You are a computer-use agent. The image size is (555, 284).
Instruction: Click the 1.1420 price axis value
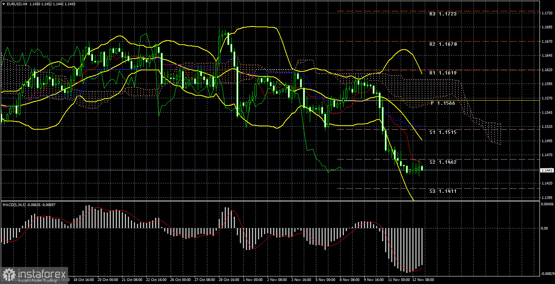tap(547, 183)
